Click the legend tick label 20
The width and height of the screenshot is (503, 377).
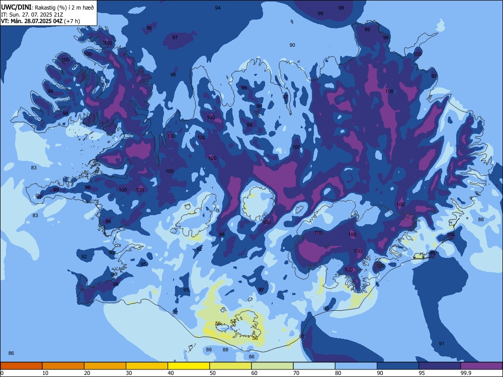tap(87, 373)
